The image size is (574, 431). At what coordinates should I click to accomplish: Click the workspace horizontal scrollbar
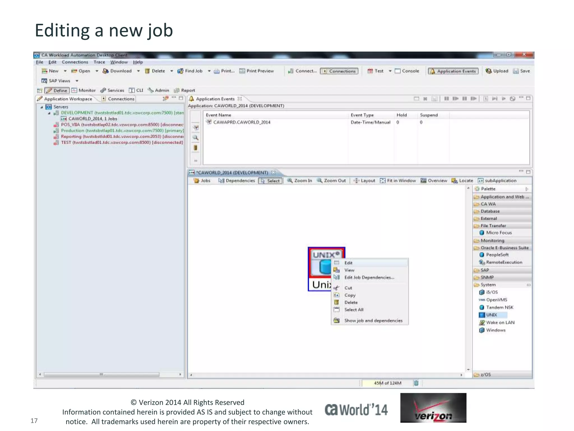[101, 374]
